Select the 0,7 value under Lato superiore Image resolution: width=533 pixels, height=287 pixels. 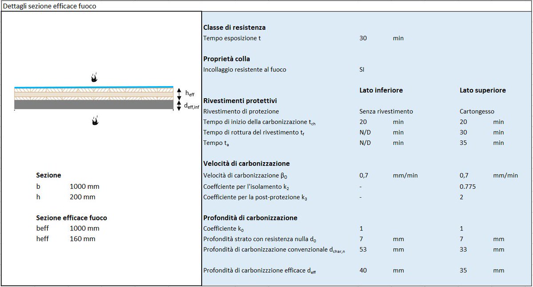[x=464, y=175]
